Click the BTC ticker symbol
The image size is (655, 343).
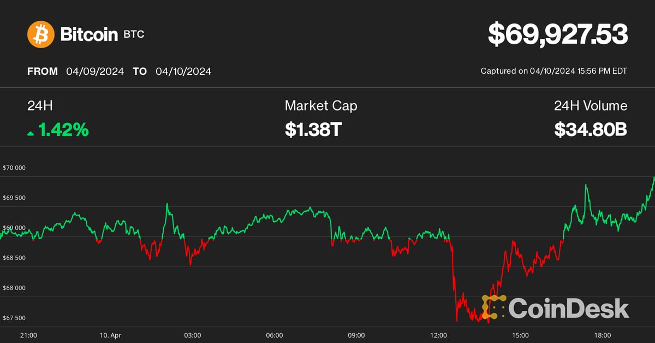click(x=134, y=35)
